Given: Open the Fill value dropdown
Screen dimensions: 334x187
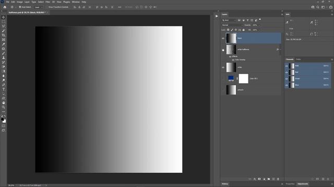Looking at the screenshot, I should [259, 30].
